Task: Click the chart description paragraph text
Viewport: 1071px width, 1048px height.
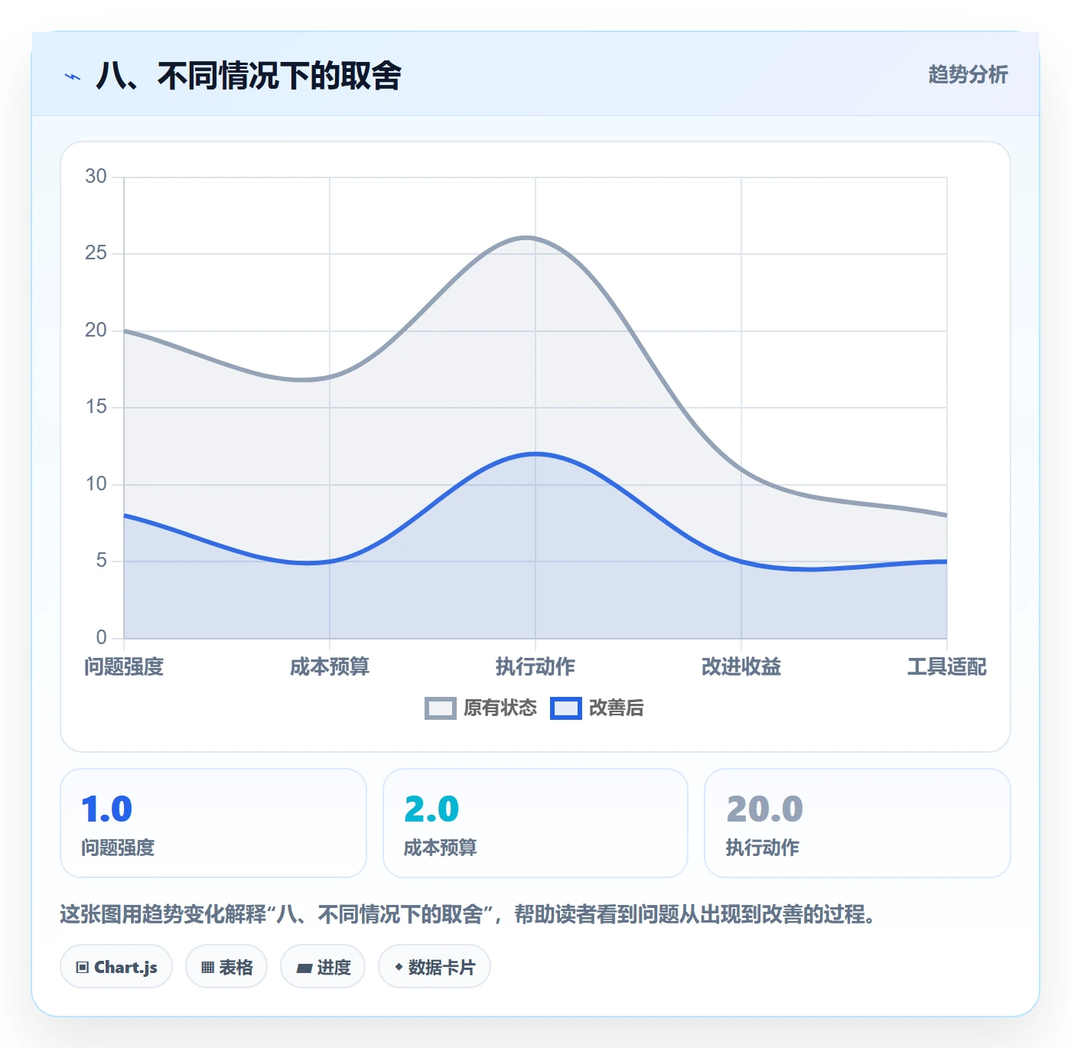Action: (468, 914)
